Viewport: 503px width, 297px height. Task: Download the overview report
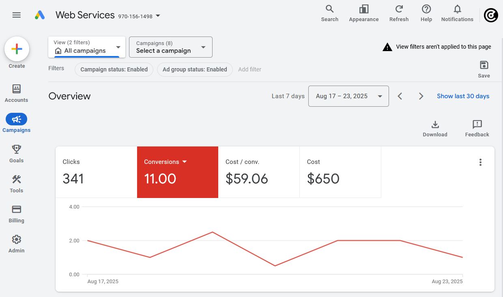click(x=435, y=125)
